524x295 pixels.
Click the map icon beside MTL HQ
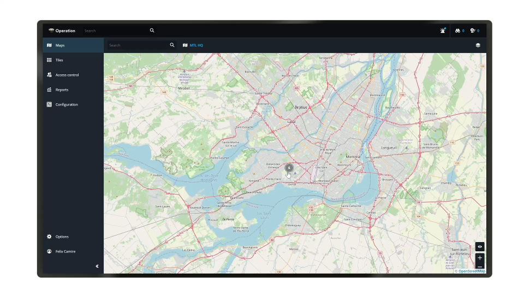(185, 45)
